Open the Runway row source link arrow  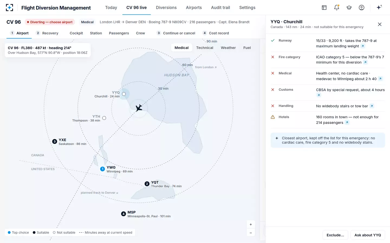363,46
